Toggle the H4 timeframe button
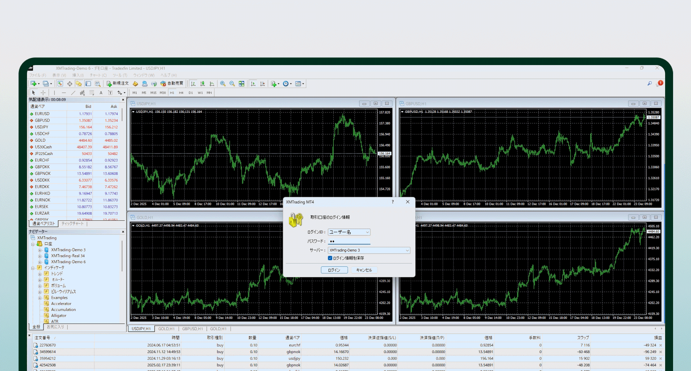 tap(181, 93)
